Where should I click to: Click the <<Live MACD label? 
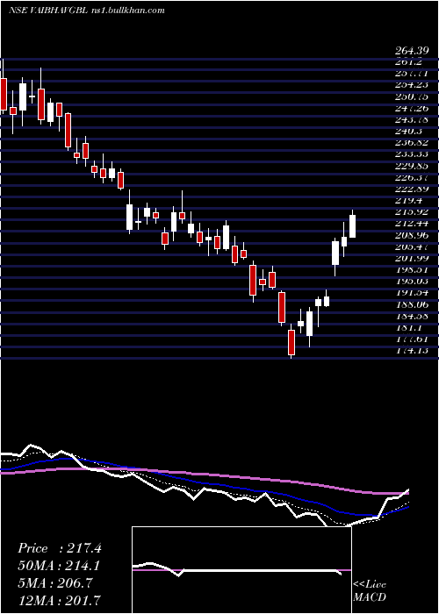pyautogui.click(x=370, y=591)
